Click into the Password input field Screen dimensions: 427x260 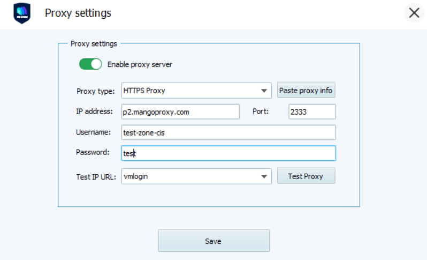228,153
